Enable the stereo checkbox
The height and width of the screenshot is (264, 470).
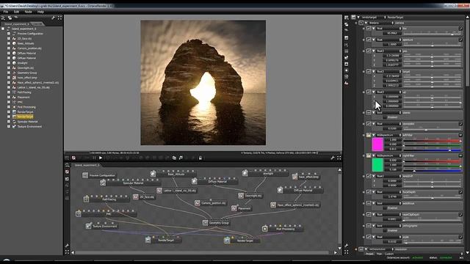(x=385, y=117)
